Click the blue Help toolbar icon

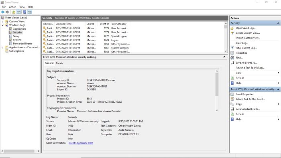(x=25, y=12)
